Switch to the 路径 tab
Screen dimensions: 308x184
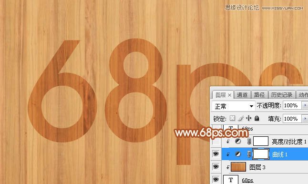[x=259, y=95]
